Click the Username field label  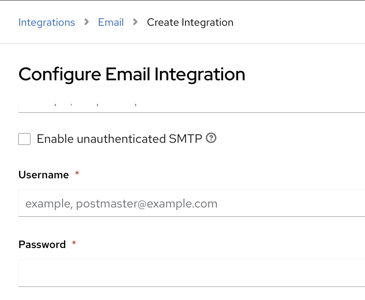[x=44, y=175]
